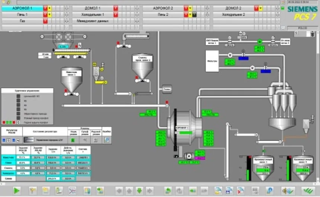Open the ДОМОЛ 1 area tab
Viewport: 320px width, 197px height.
tap(93, 8)
